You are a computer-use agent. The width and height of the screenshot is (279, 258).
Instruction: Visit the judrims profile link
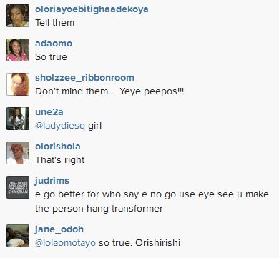(52, 181)
